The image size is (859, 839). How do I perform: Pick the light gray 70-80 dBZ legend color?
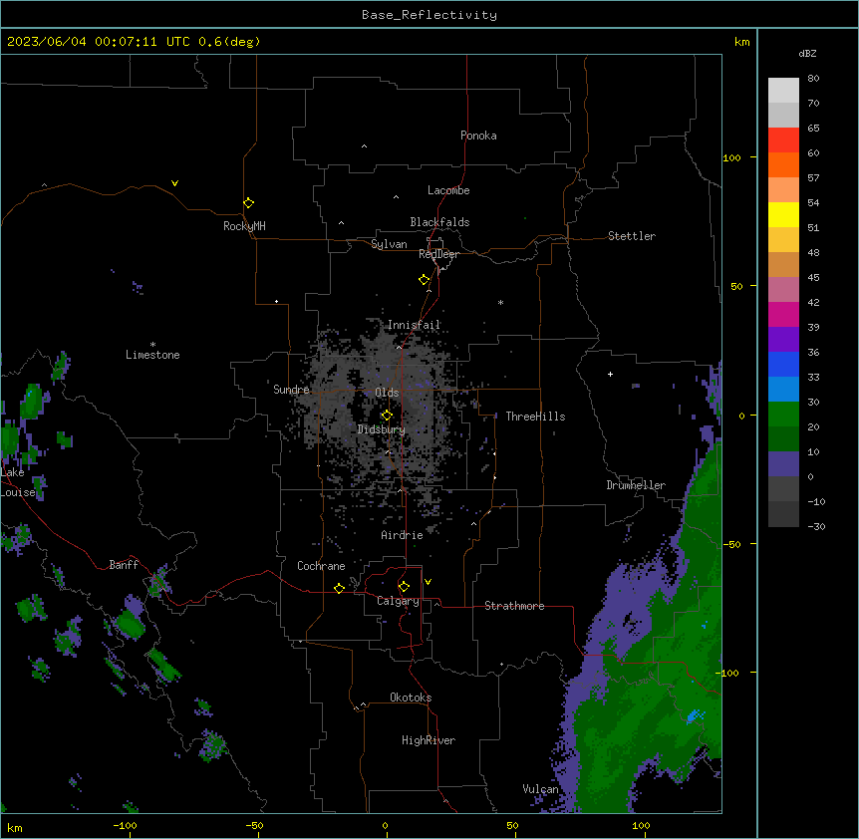783,91
